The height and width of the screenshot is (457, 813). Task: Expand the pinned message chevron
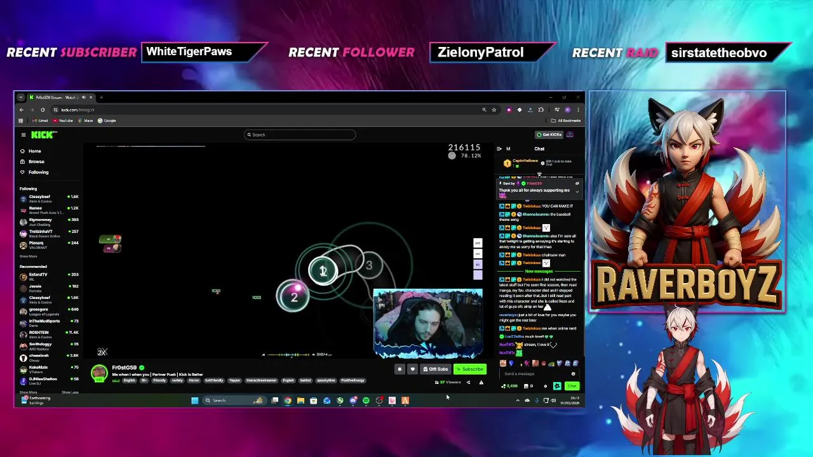(x=577, y=191)
